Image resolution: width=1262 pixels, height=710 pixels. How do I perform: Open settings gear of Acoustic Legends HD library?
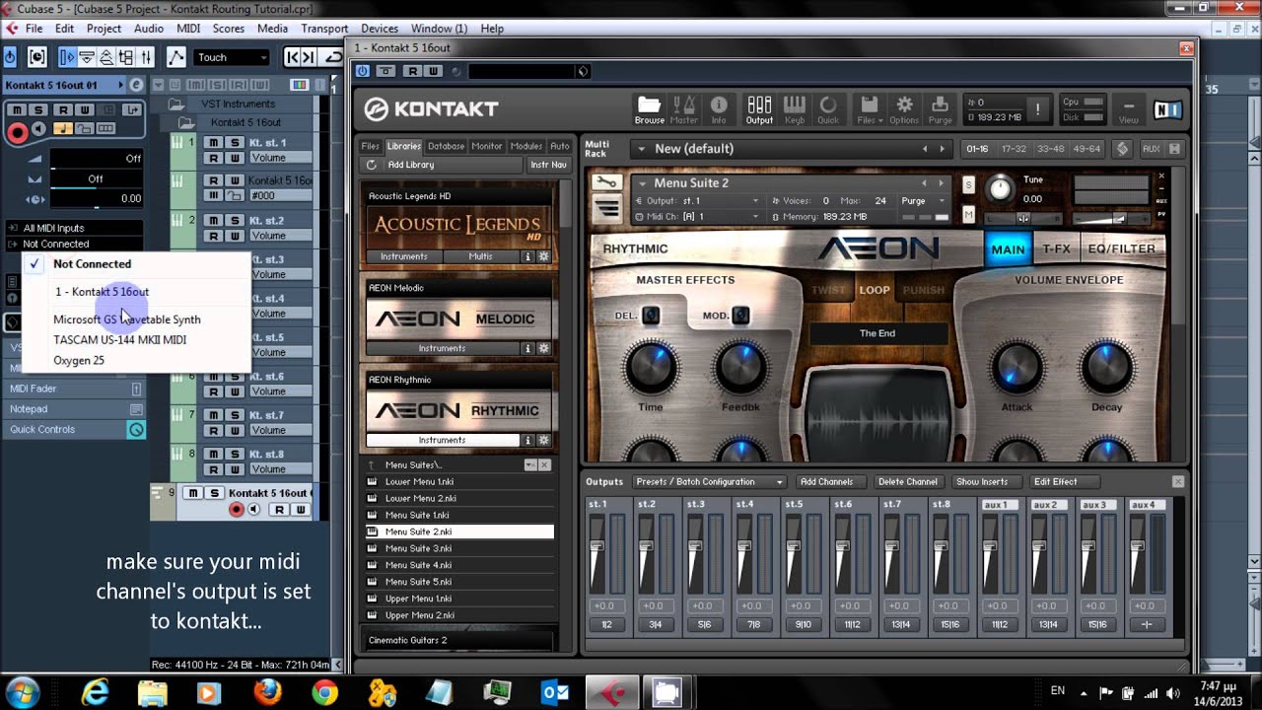(543, 256)
